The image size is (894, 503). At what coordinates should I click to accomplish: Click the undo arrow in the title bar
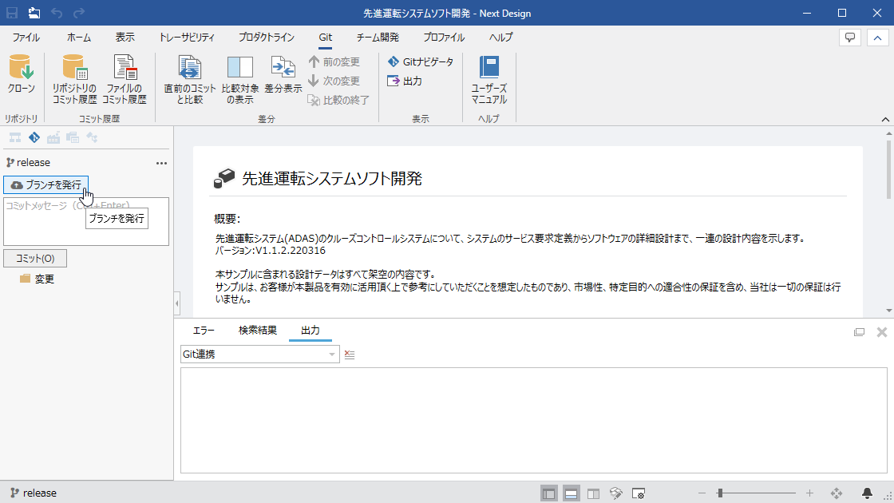(57, 13)
